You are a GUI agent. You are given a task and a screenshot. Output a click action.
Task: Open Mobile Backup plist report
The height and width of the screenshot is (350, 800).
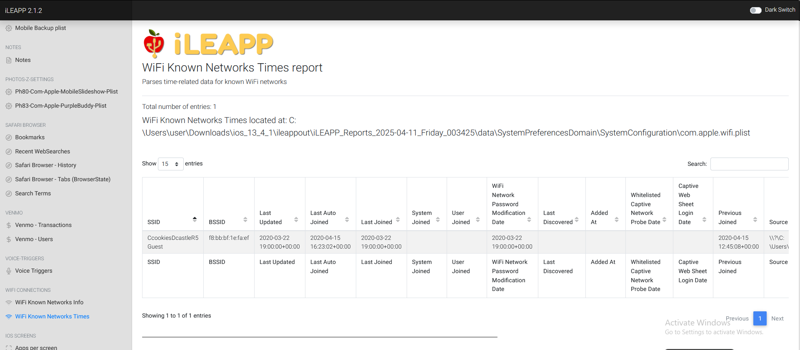(x=40, y=28)
